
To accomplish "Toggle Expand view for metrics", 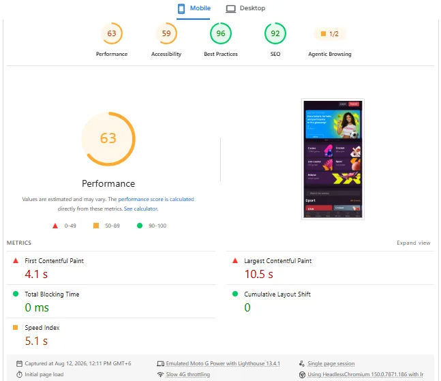I will point(414,243).
